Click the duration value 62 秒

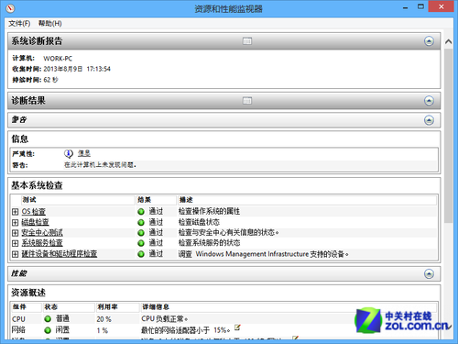50,80
